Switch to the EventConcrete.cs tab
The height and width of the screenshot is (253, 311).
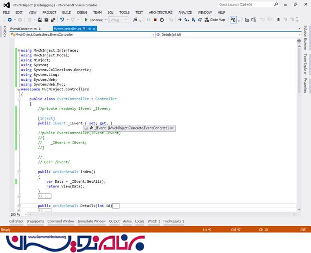tap(23, 29)
